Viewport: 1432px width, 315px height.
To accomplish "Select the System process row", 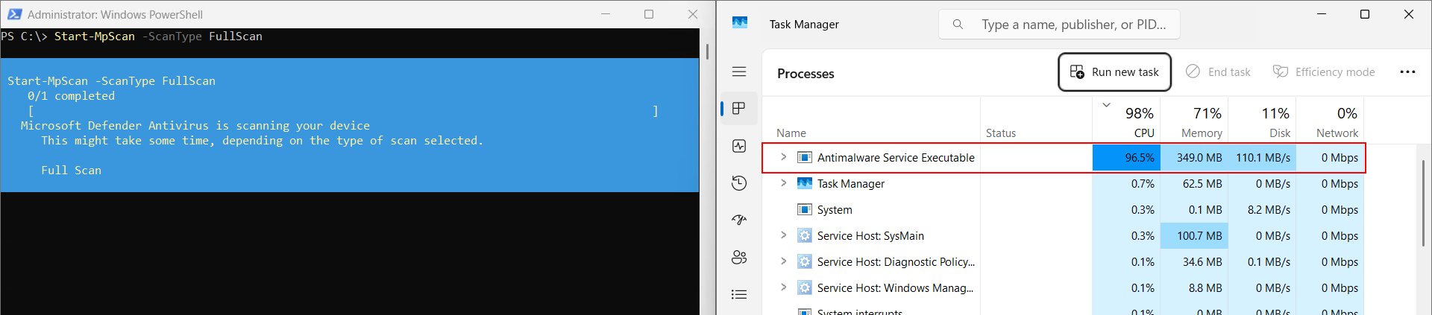I will (1064, 210).
